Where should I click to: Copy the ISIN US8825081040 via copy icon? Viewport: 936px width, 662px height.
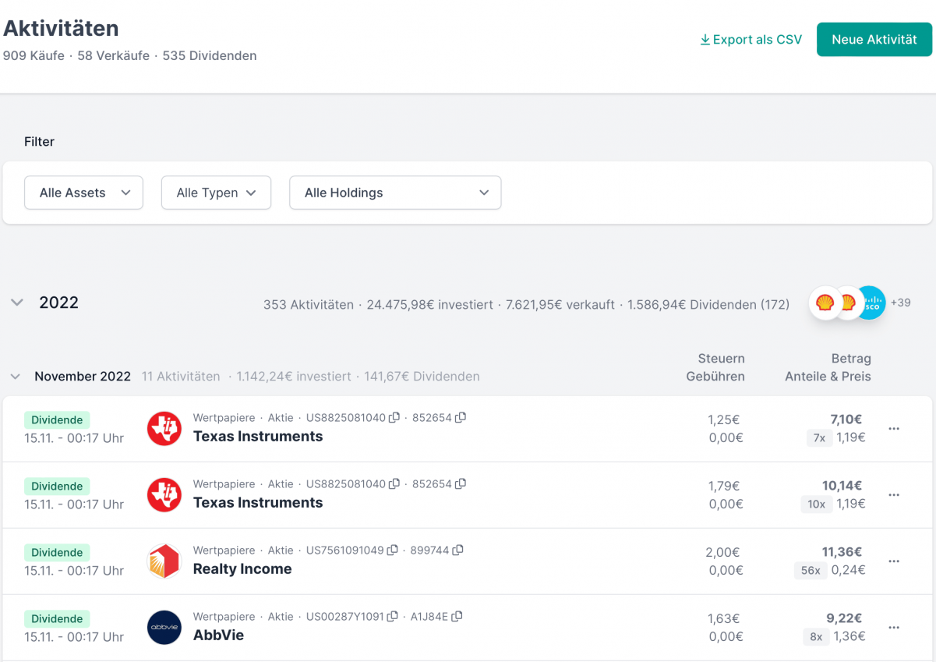pos(394,417)
